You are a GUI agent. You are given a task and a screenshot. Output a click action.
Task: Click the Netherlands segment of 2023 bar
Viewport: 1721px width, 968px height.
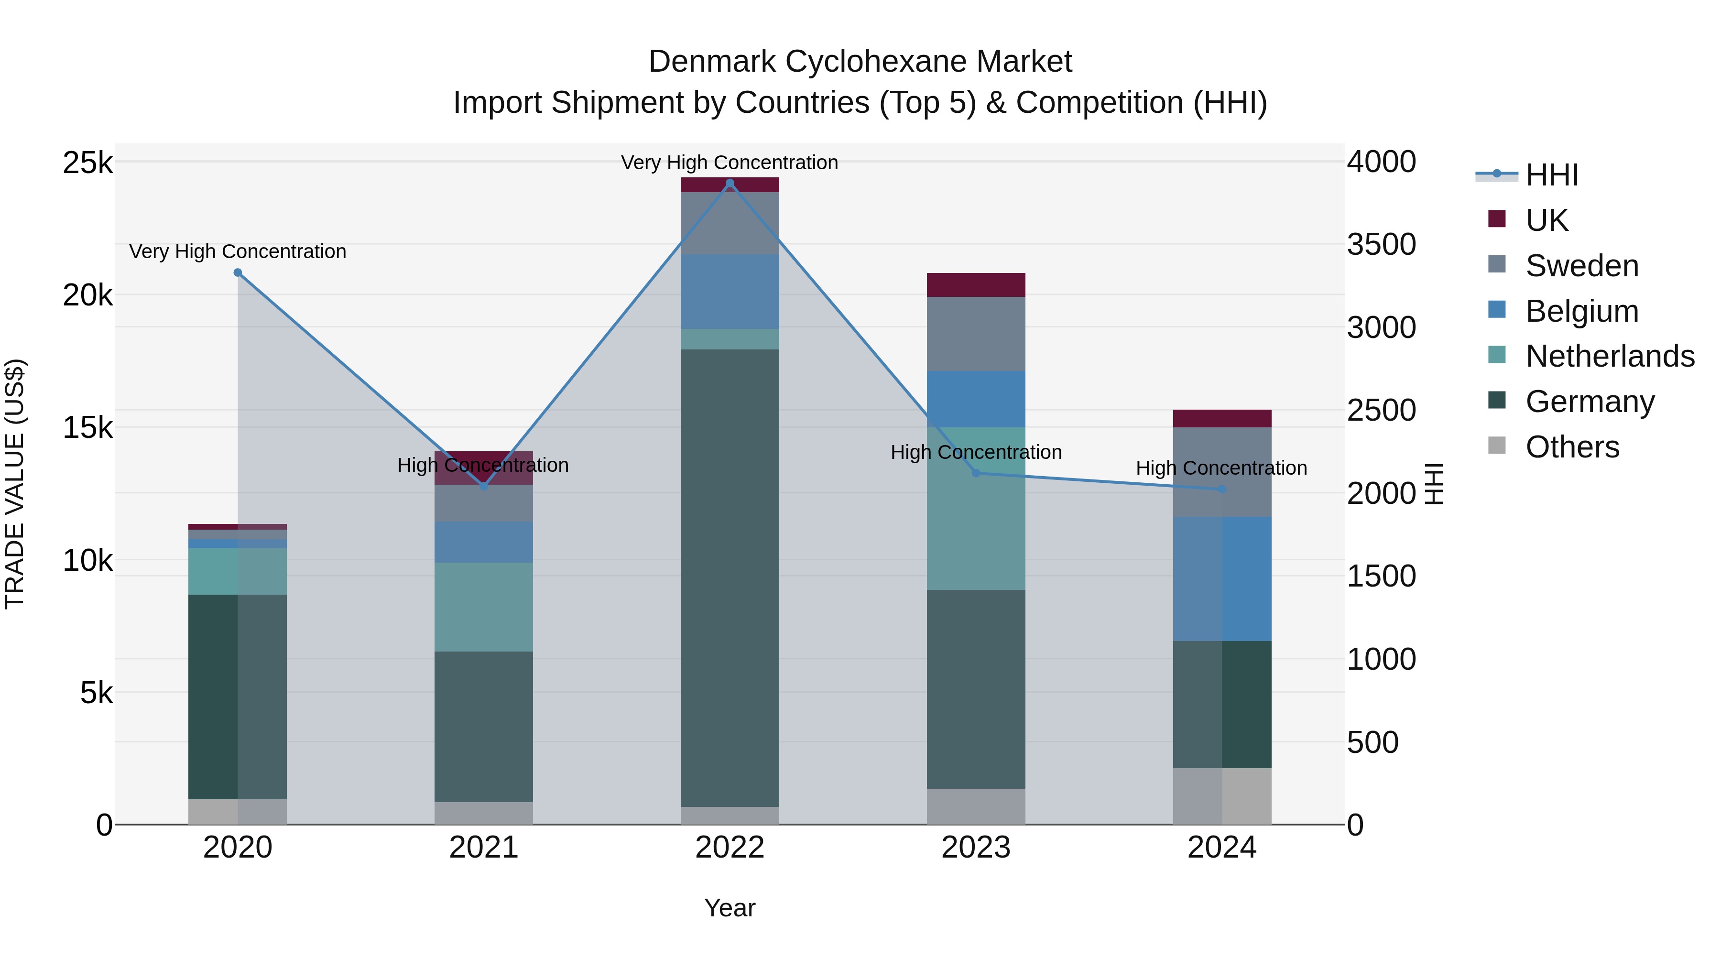pos(976,509)
